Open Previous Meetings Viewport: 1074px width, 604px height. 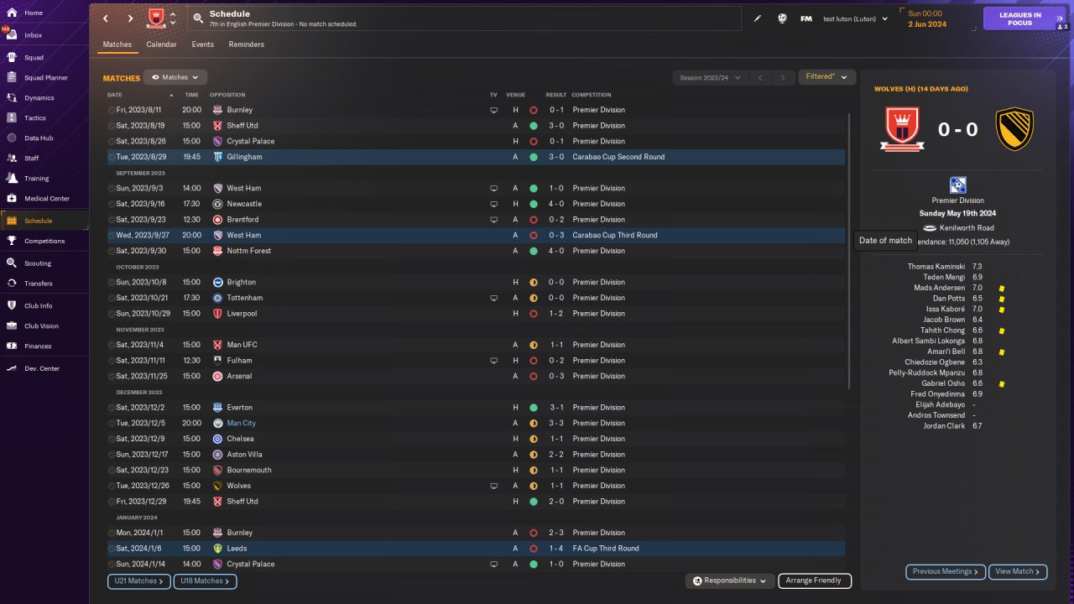click(x=946, y=572)
